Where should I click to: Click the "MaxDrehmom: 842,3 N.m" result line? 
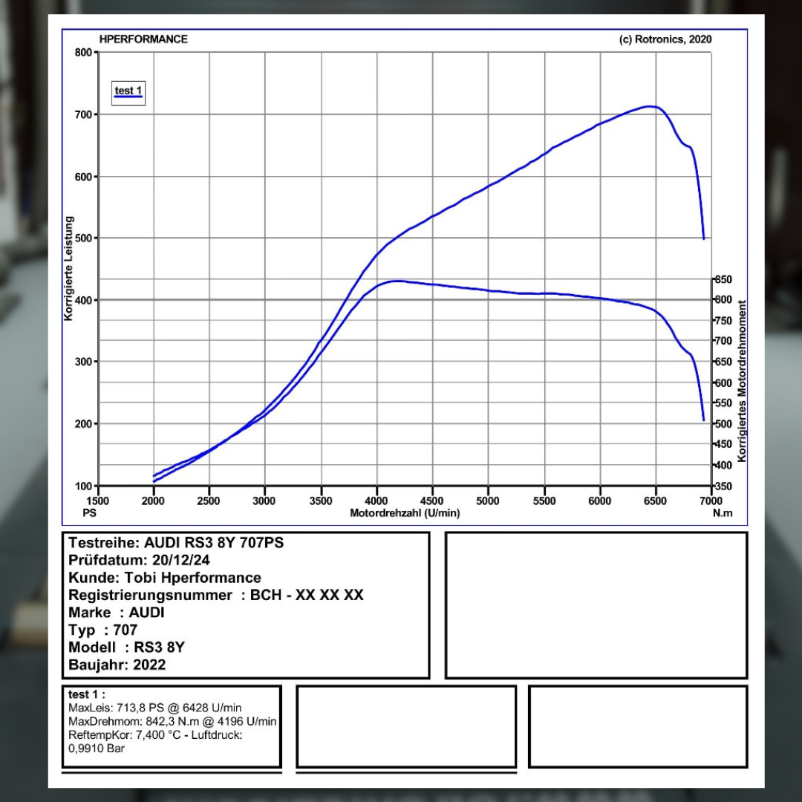point(172,721)
